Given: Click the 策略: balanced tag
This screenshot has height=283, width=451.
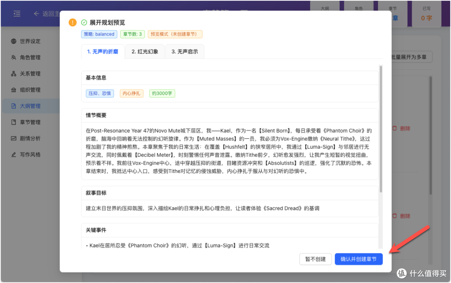Looking at the screenshot, I should point(99,34).
